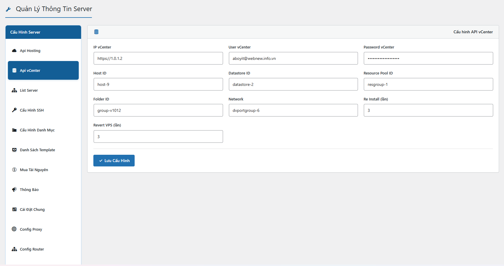504x266 pixels.
Task: Click the database icon for Api vCenter
Action: 14,70
